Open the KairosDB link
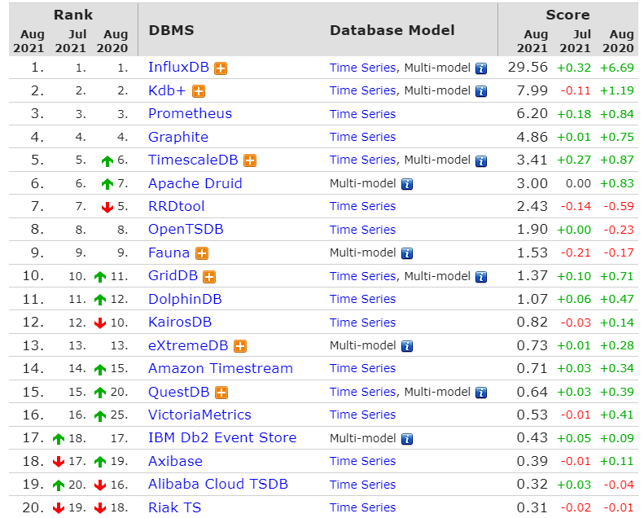644x518 pixels. click(x=180, y=322)
